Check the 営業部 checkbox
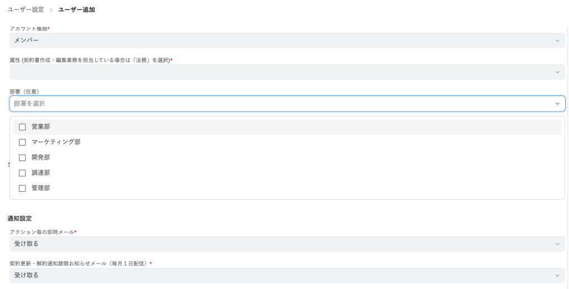Viewport: 569px width, 289px height. coord(22,127)
